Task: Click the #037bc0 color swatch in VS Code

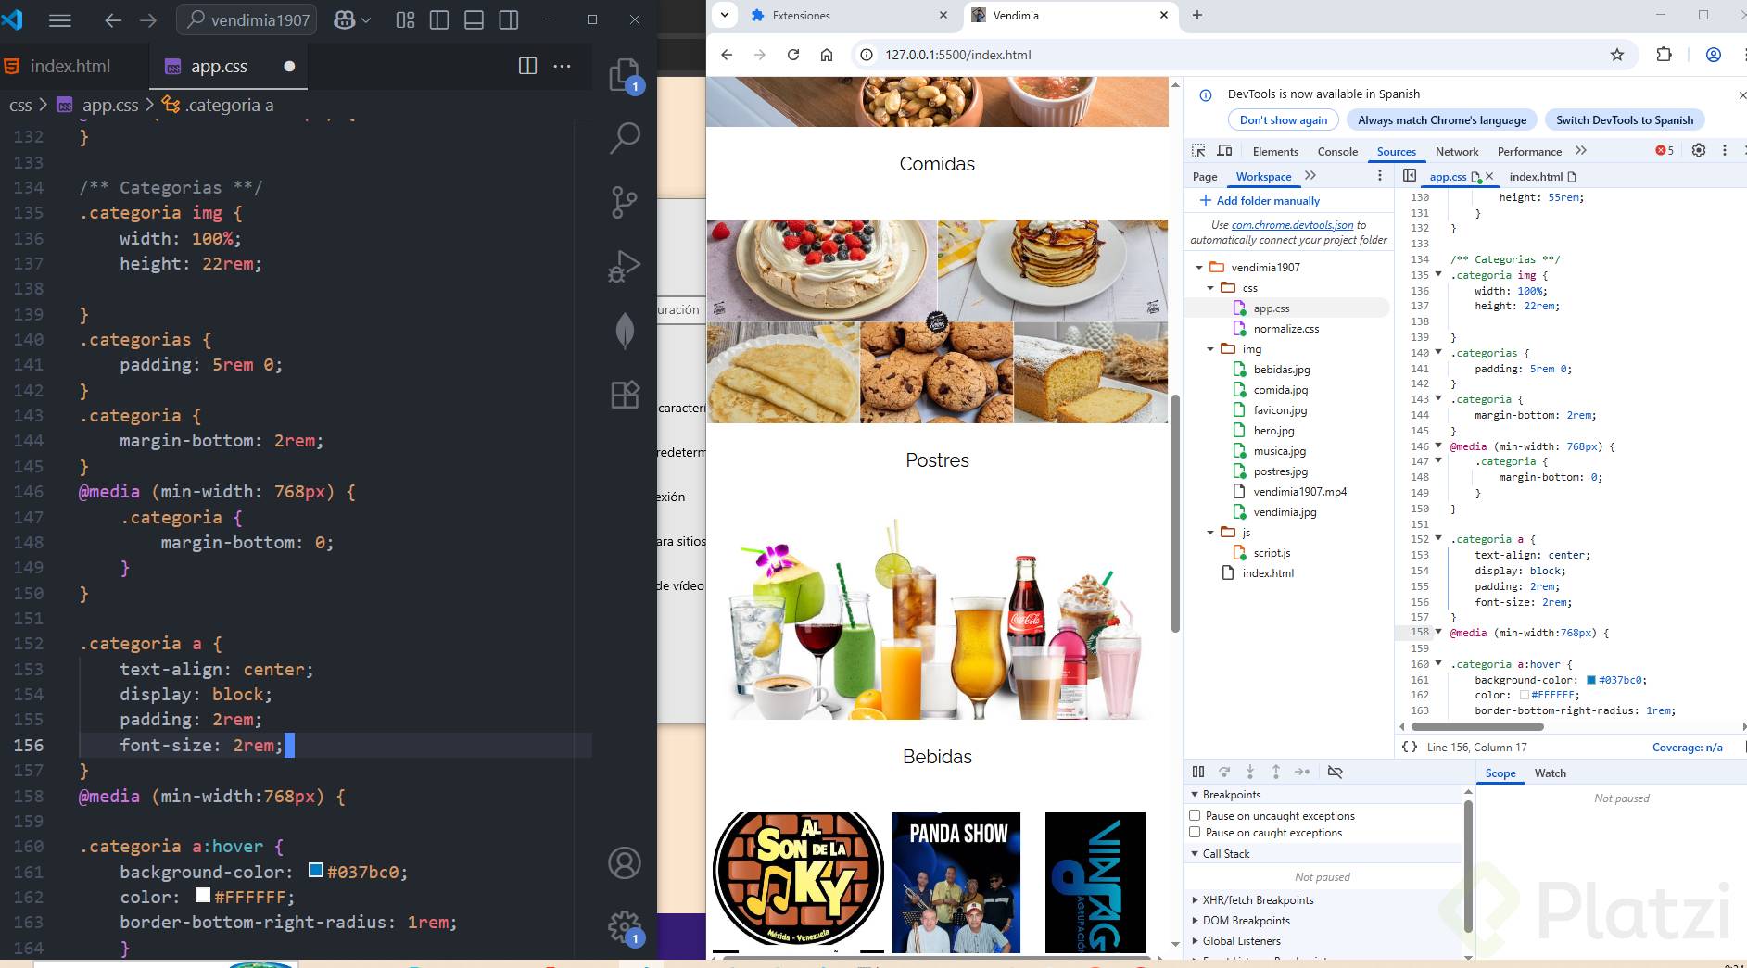Action: click(316, 870)
